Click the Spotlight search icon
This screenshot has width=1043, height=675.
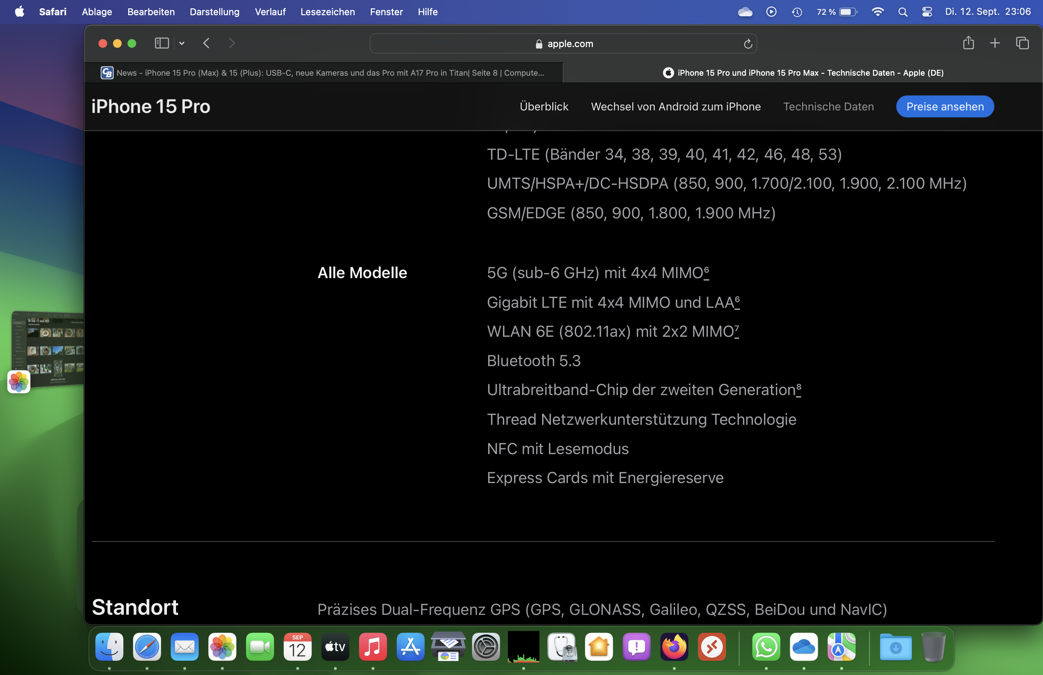[x=902, y=12]
